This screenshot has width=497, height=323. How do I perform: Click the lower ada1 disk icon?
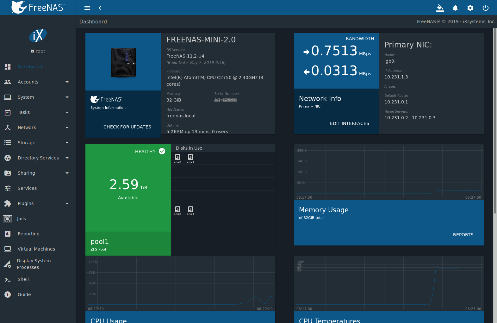pos(190,209)
